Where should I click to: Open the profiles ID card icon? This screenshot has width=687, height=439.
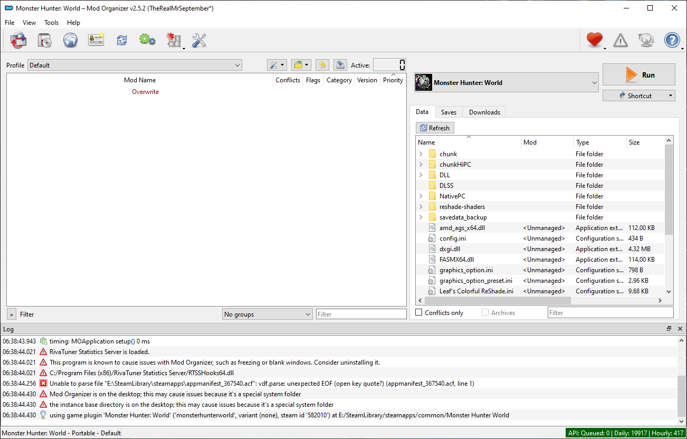click(96, 40)
